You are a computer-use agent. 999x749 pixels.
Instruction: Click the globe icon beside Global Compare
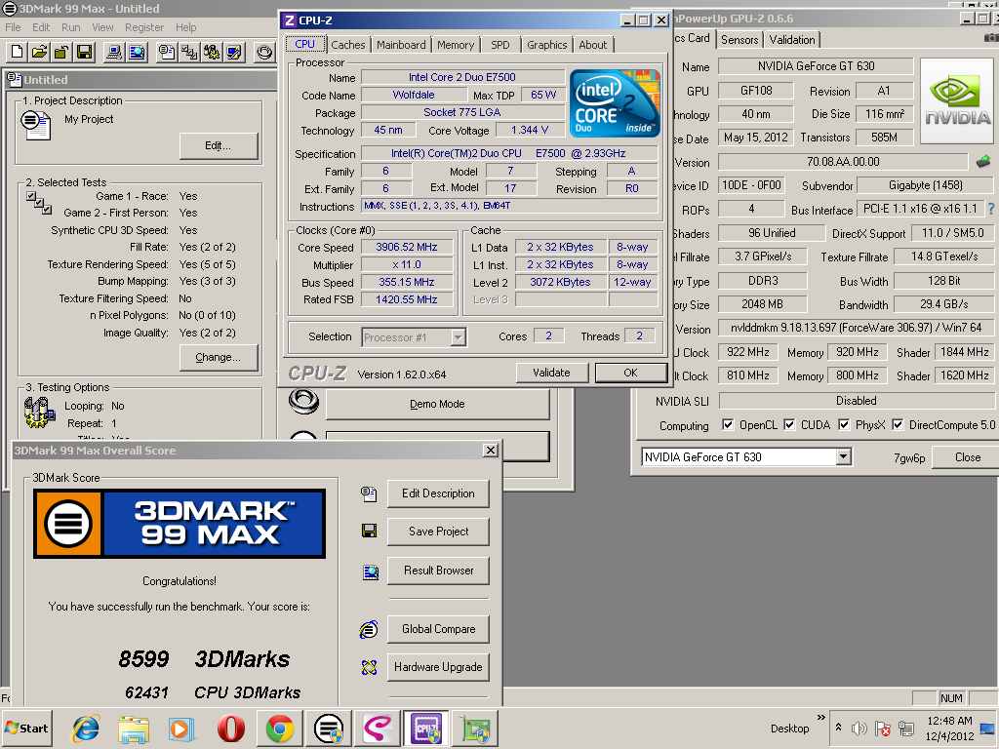point(369,629)
